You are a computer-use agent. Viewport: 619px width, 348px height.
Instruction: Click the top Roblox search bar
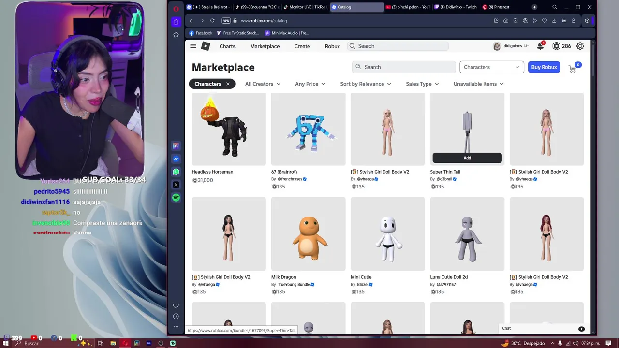coord(397,46)
